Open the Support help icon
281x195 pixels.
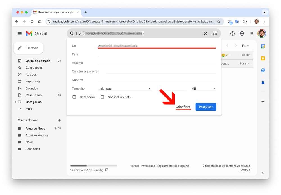click(x=232, y=34)
